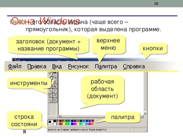Open the Вид menu
This screenshot has width=183, height=137.
[x=57, y=67]
